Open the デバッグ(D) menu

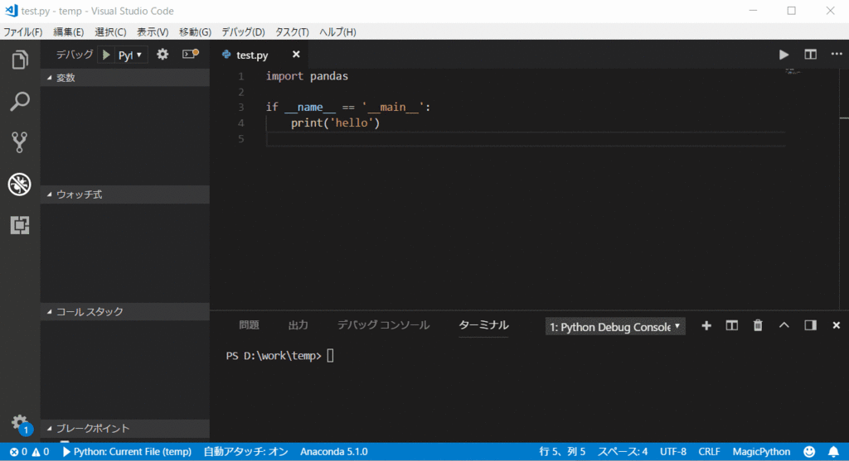[243, 32]
